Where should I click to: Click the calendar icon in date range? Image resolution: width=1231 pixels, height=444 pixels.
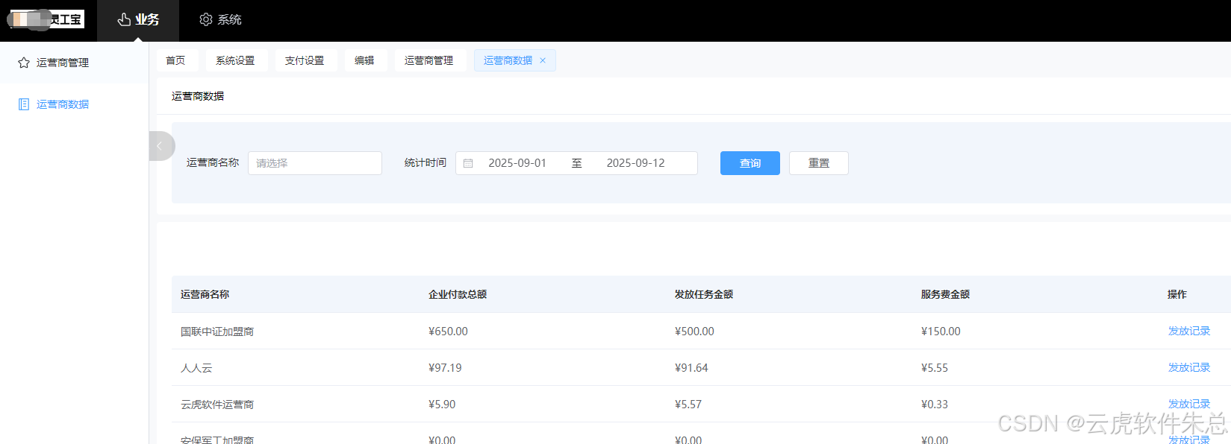click(468, 163)
